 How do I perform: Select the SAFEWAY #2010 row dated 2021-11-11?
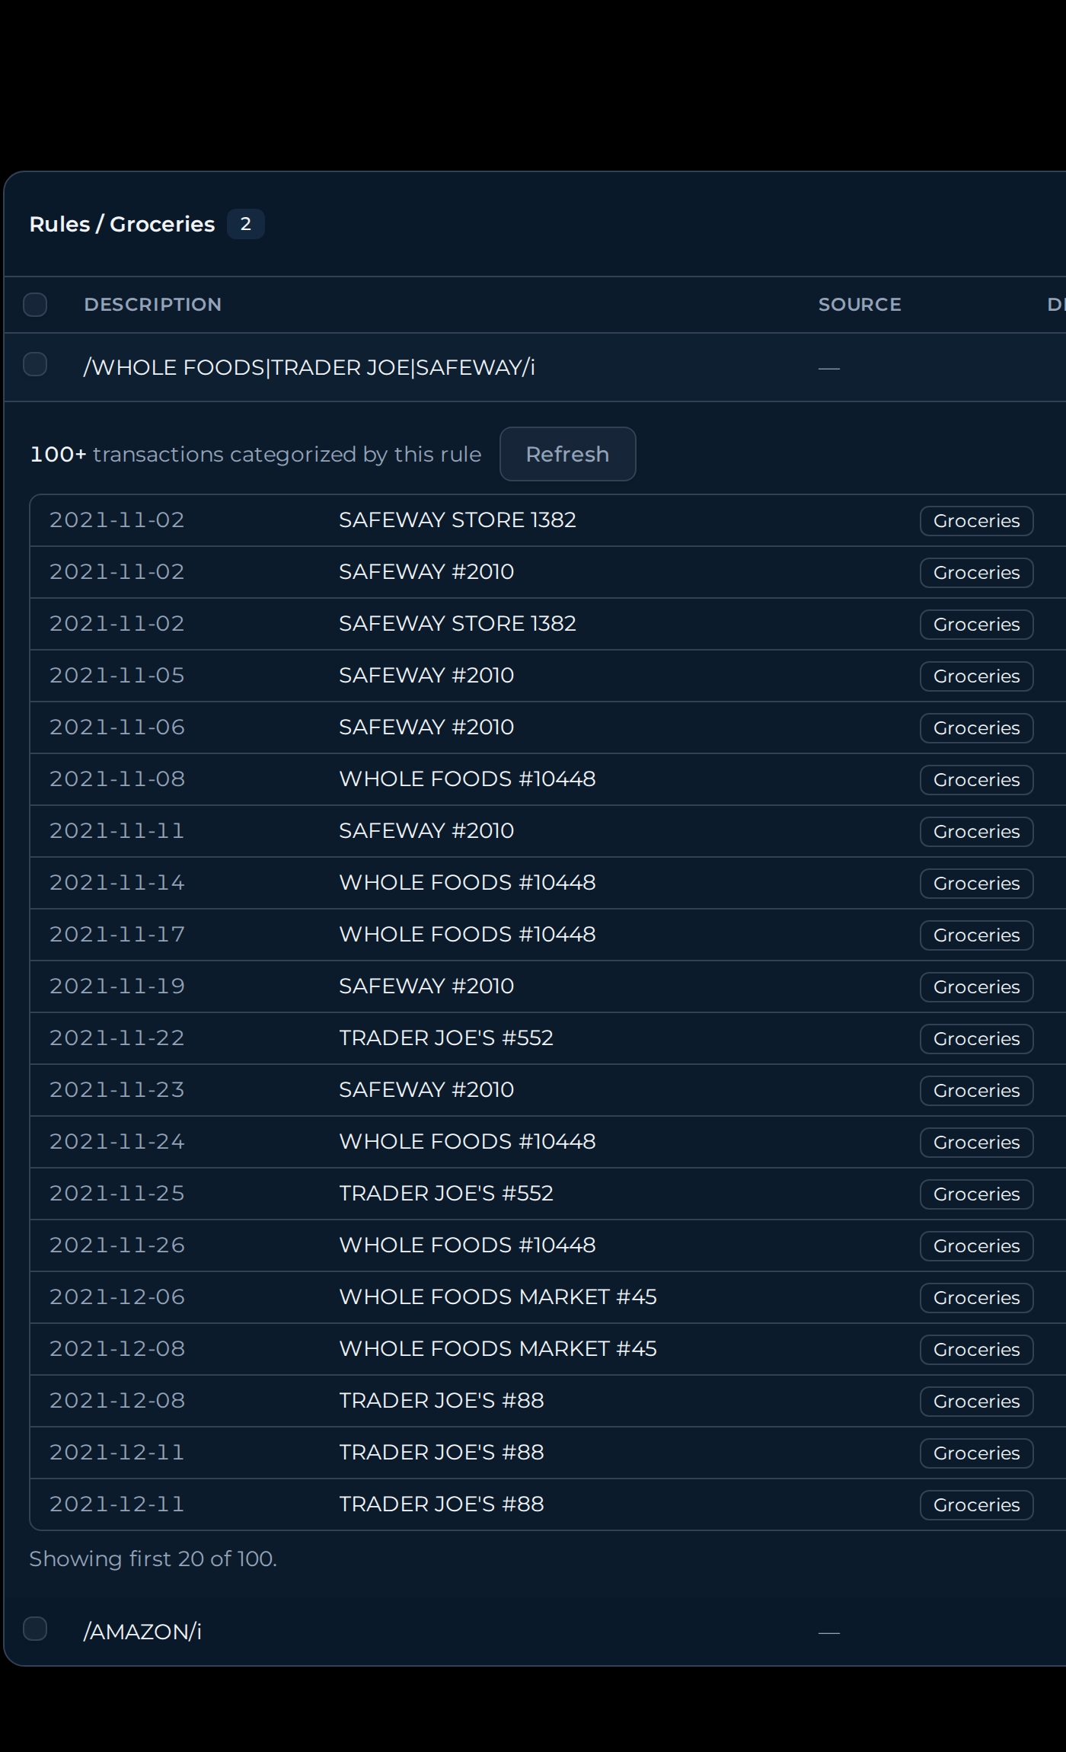pyautogui.click(x=548, y=831)
